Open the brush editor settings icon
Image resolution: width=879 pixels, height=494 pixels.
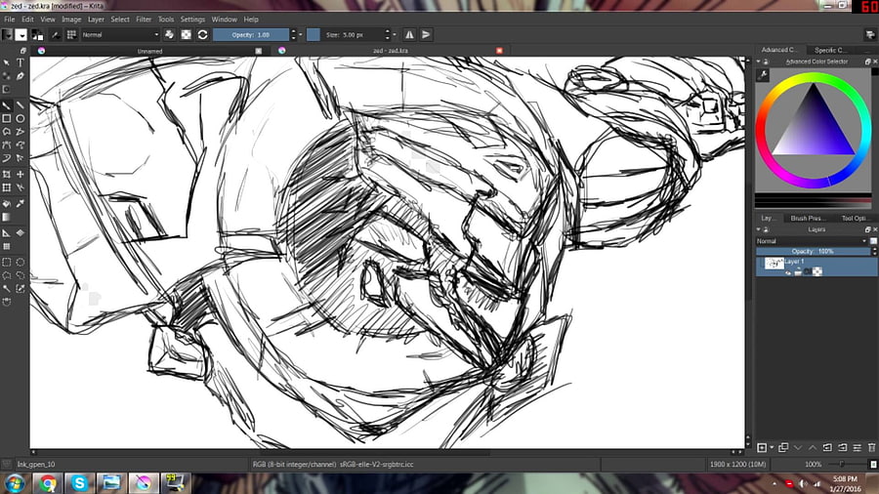pyautogui.click(x=56, y=35)
